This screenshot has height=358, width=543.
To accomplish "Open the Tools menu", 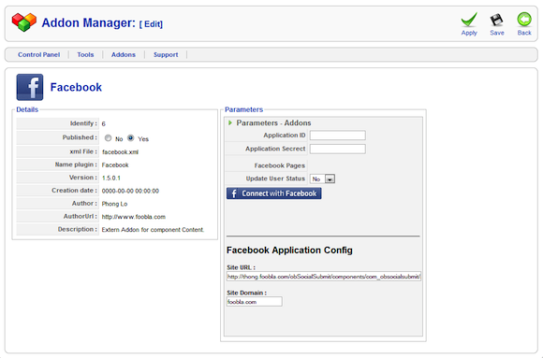I will point(85,54).
